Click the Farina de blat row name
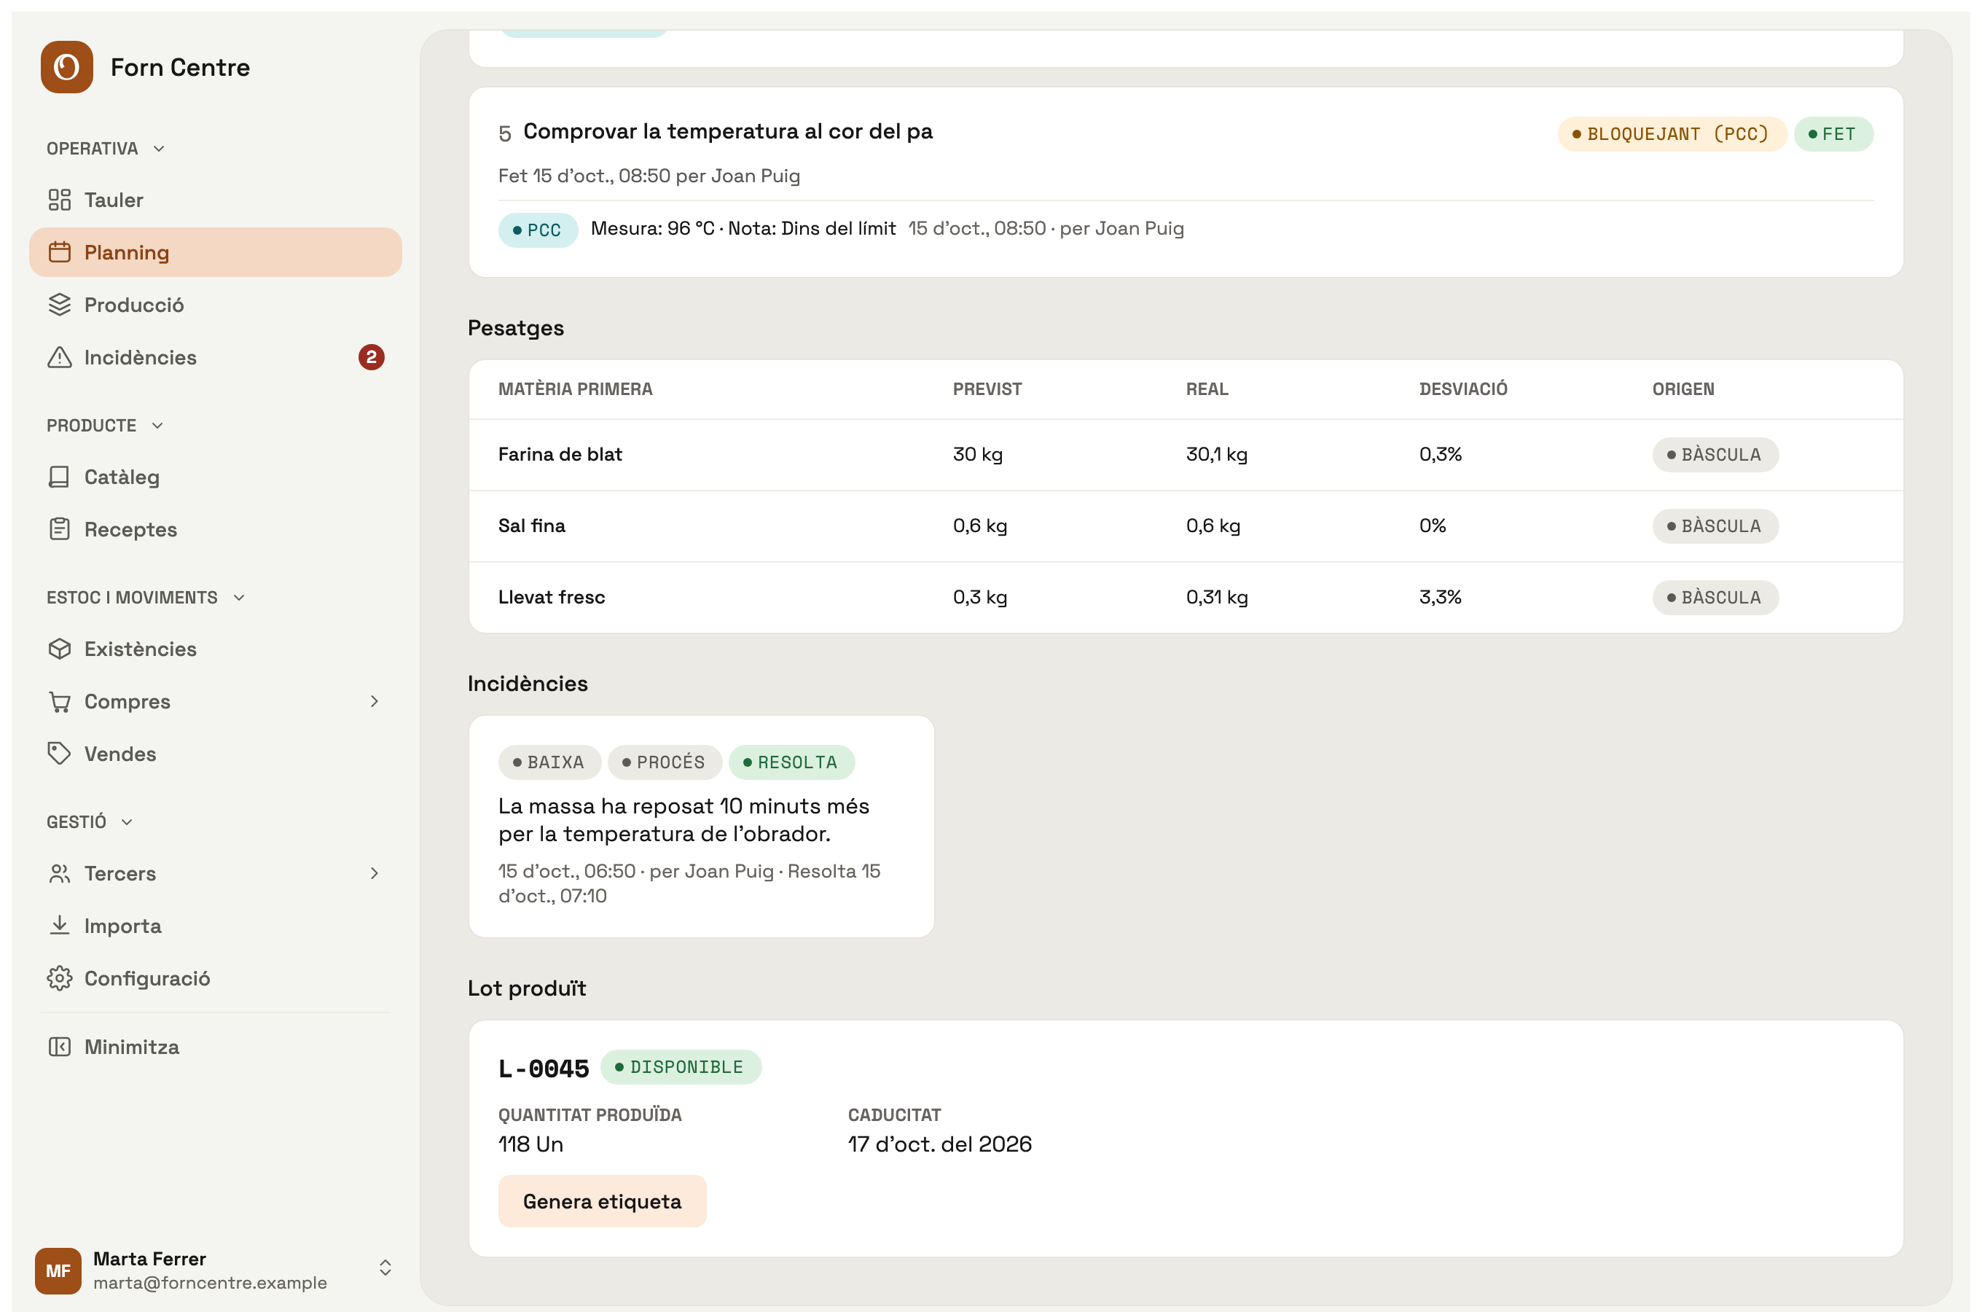1982x1312 pixels. (560, 454)
